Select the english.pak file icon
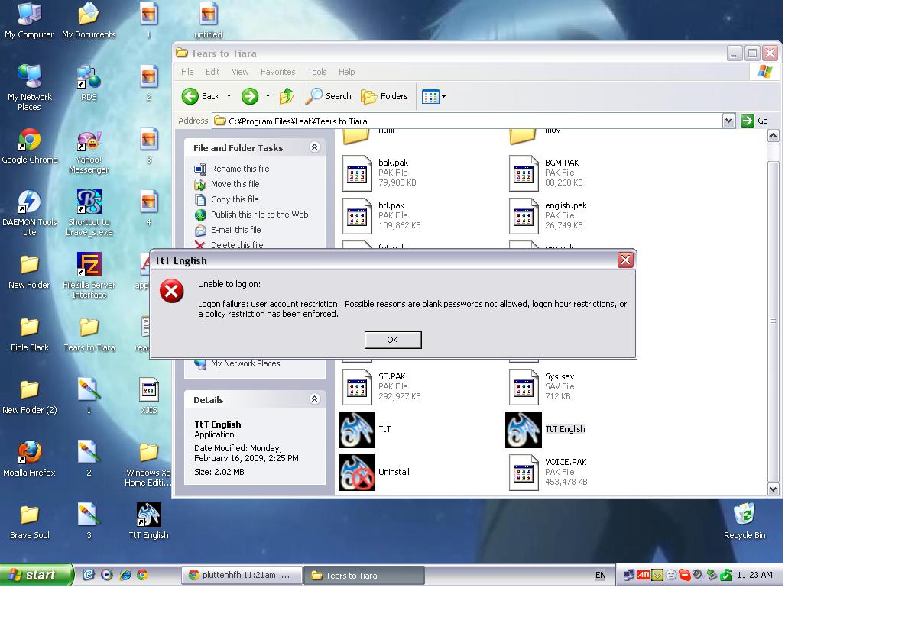Viewport: 905px width, 623px height. click(524, 215)
